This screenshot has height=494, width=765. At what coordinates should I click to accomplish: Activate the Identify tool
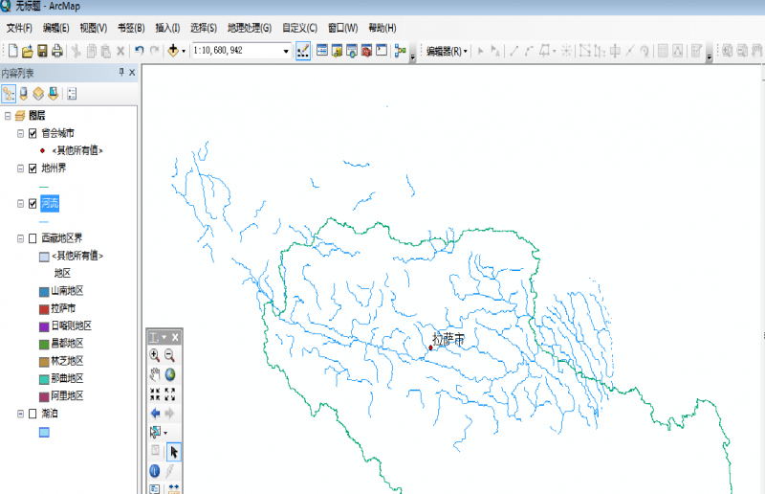155,471
